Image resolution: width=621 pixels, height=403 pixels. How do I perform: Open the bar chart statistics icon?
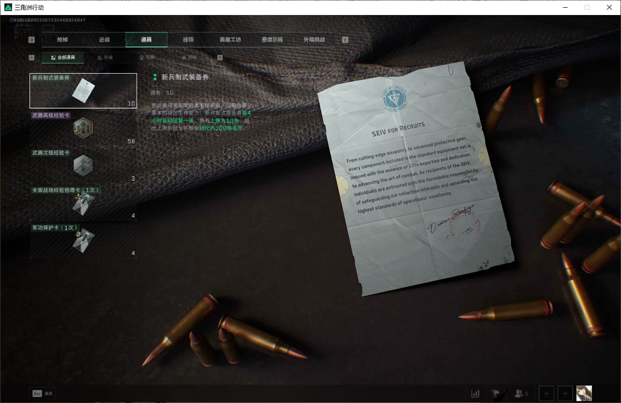(x=476, y=394)
